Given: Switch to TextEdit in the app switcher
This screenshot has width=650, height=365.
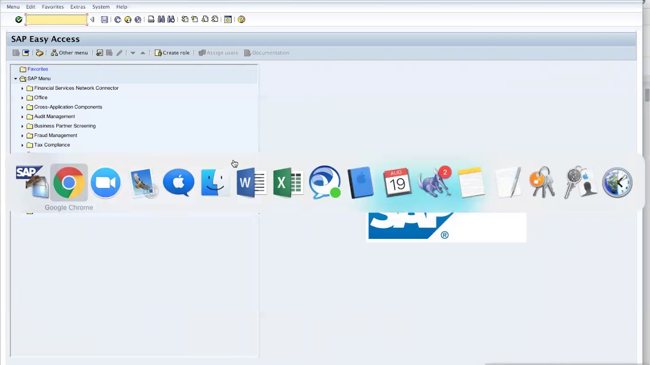Looking at the screenshot, I should click(507, 182).
